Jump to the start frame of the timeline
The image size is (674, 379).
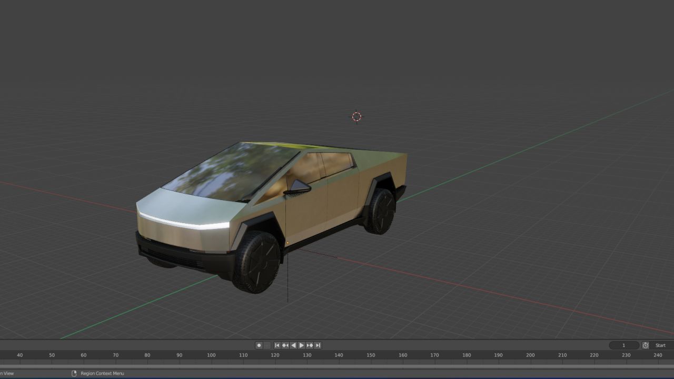tap(277, 345)
